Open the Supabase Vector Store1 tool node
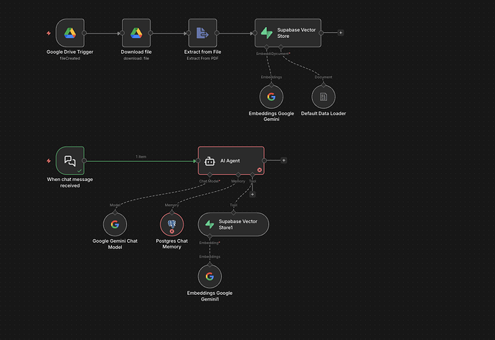The height and width of the screenshot is (340, 495). coord(233,224)
